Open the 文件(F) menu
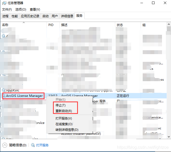The width and height of the screenshot is (171, 152). coord(7,10)
